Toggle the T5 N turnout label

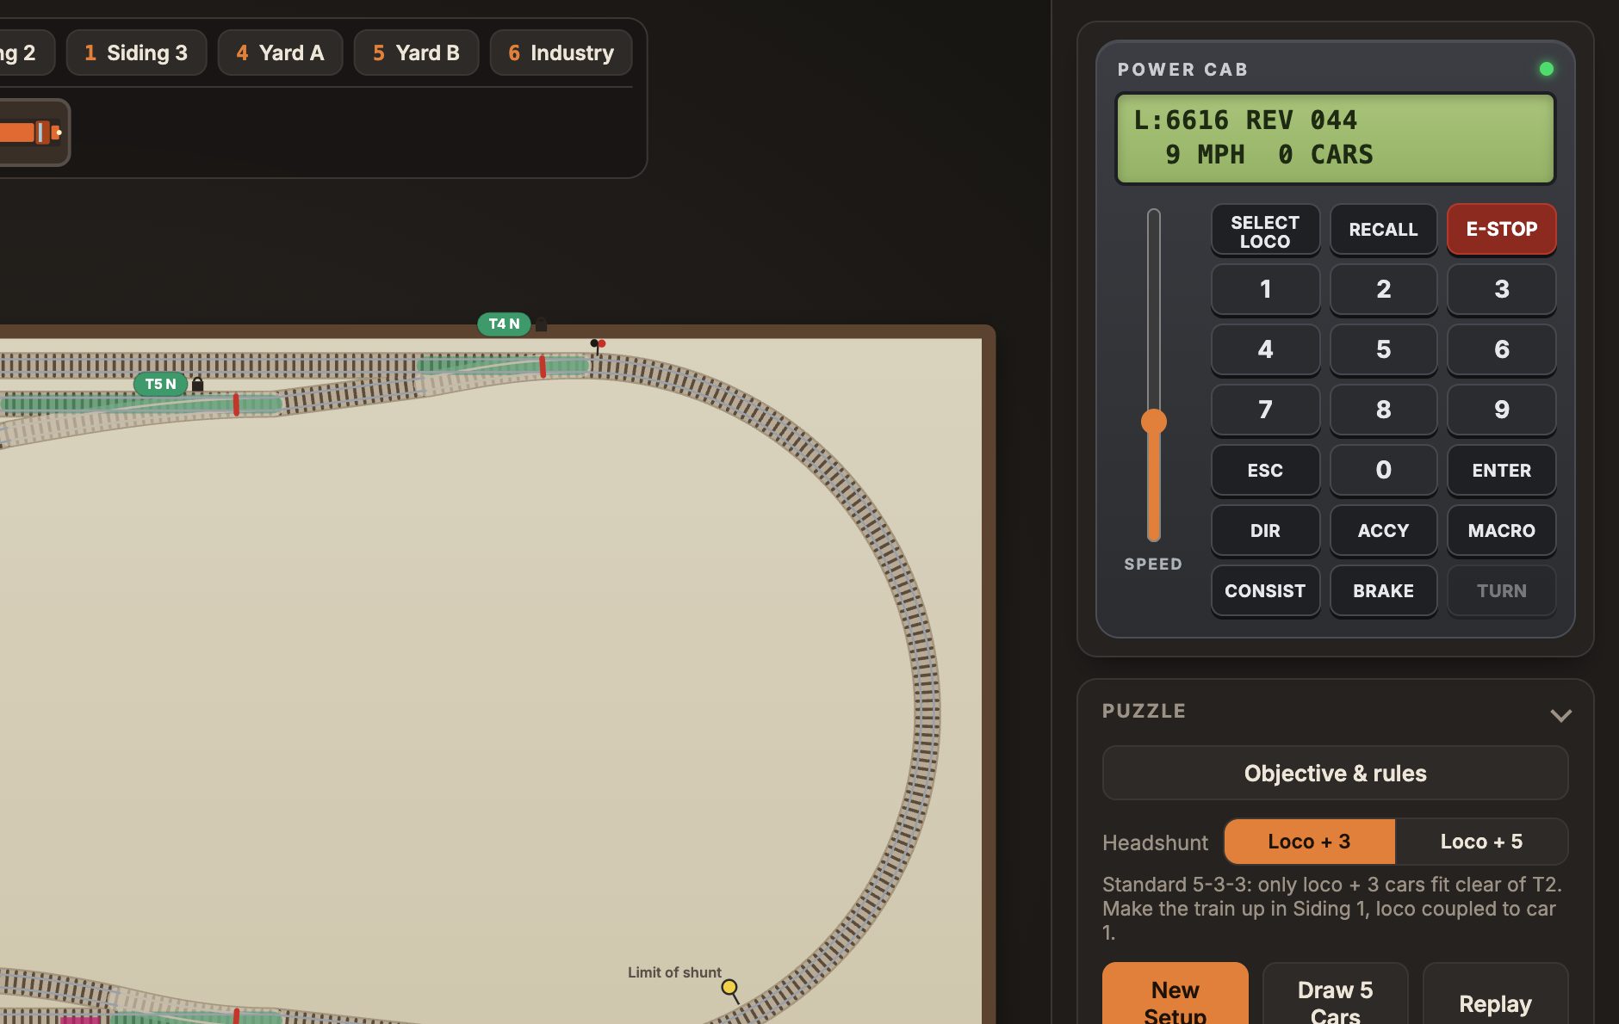click(160, 384)
